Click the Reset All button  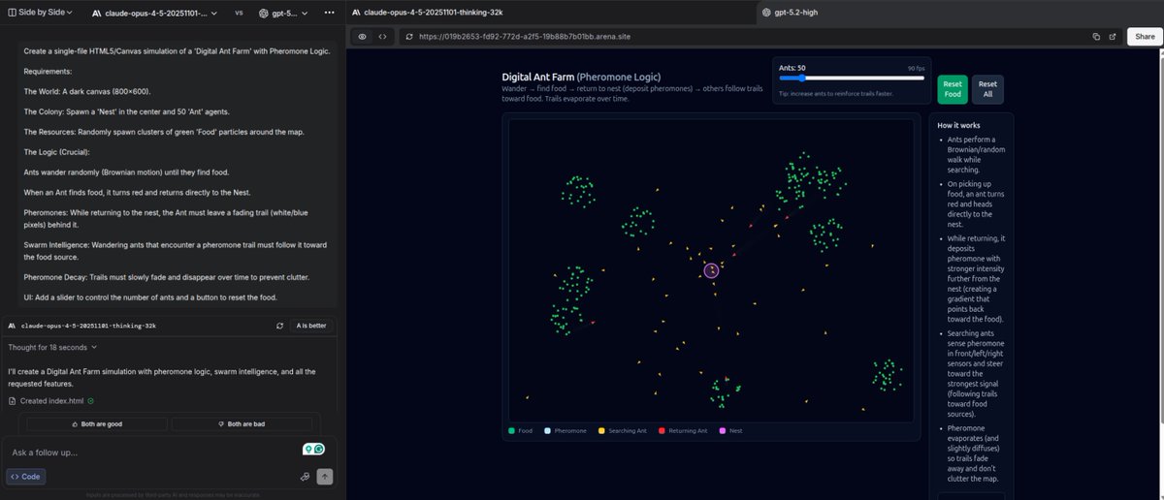click(987, 88)
